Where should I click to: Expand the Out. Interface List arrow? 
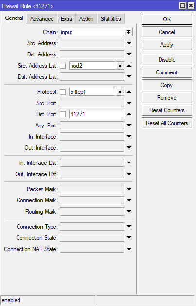(x=129, y=174)
